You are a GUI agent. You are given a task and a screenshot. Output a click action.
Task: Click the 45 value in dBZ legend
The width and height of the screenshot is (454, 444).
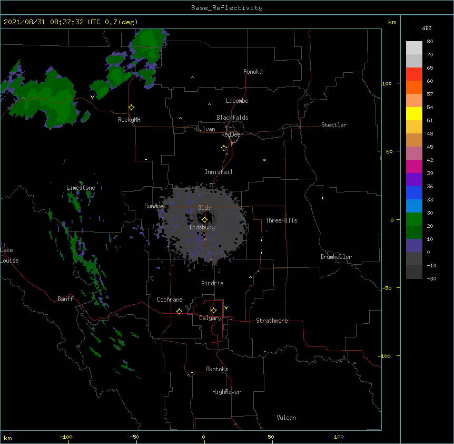click(x=430, y=147)
